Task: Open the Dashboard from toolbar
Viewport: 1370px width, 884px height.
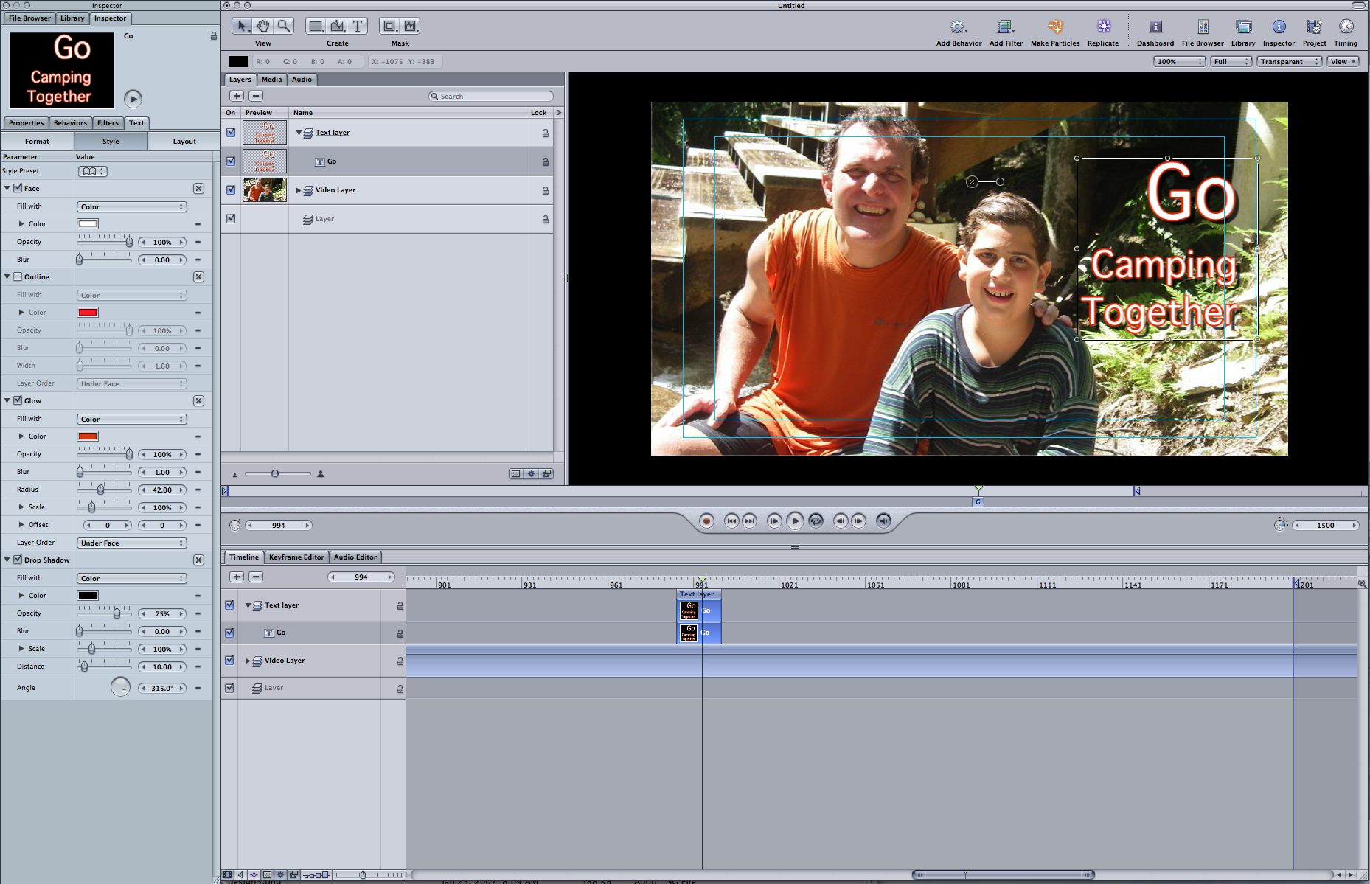Action: coord(1155,27)
